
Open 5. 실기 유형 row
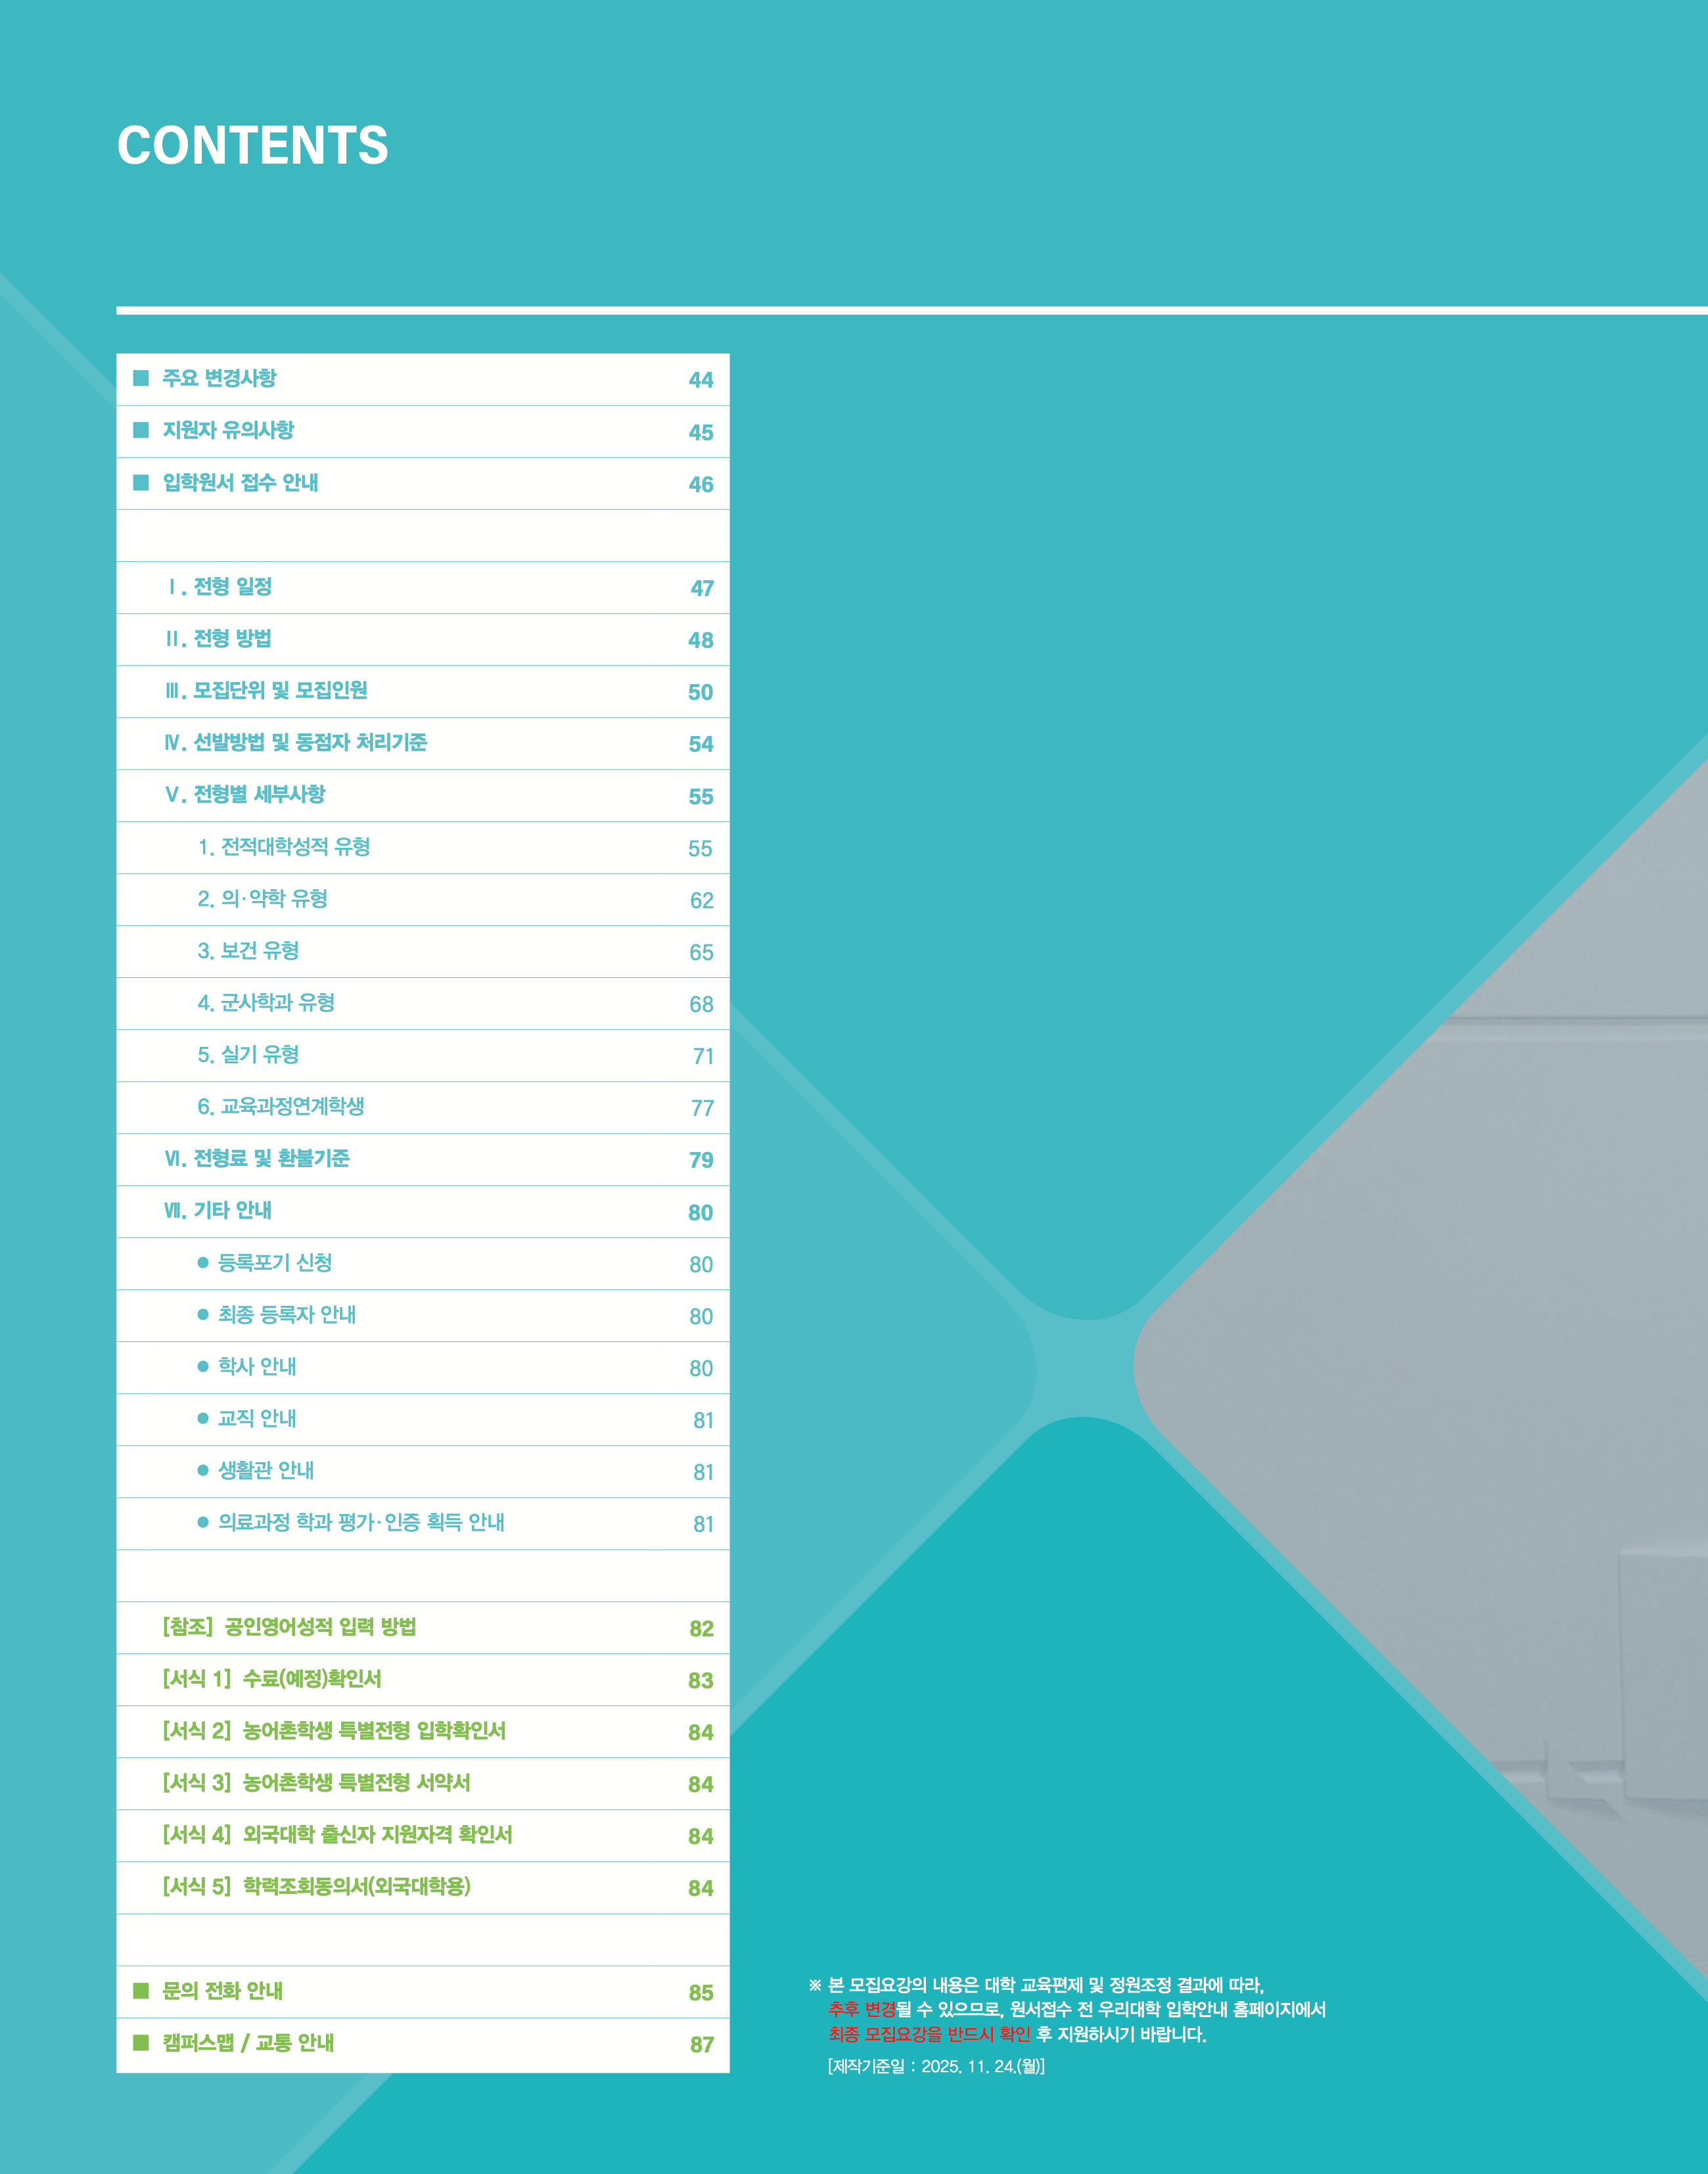point(422,1055)
